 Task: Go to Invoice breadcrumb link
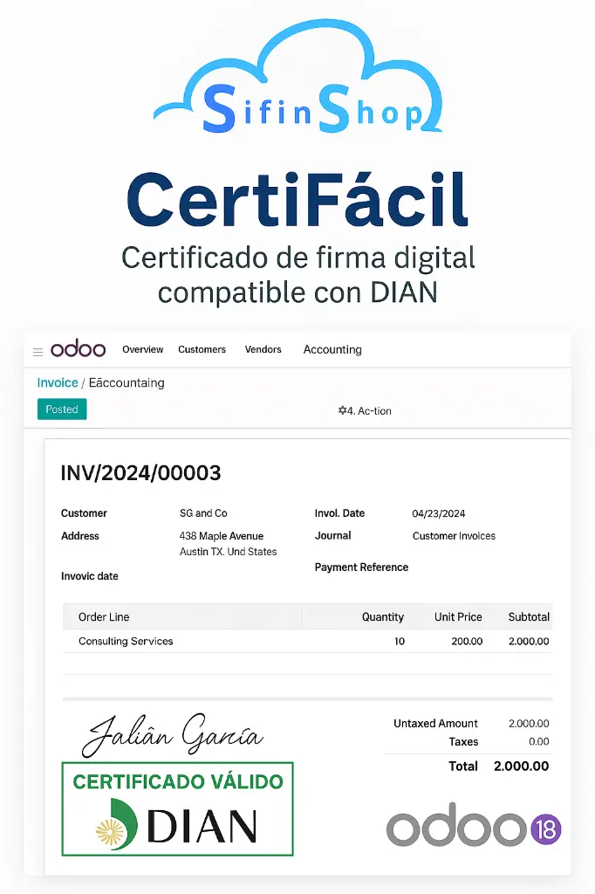point(58,382)
